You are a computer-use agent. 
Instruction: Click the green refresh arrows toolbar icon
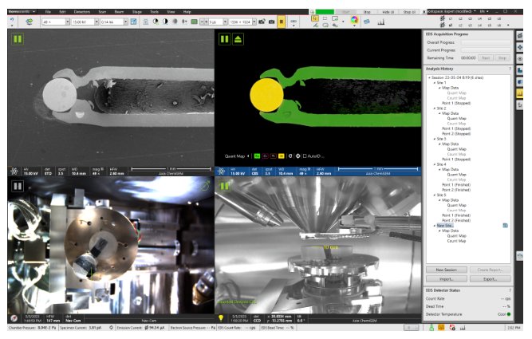click(x=29, y=20)
